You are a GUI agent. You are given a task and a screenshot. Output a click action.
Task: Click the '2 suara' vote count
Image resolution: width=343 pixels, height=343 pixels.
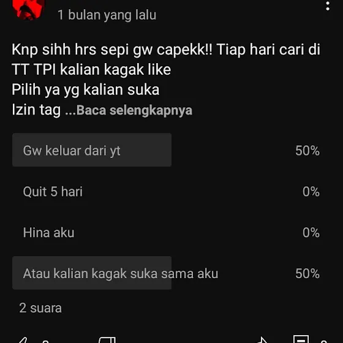pyautogui.click(x=40, y=308)
